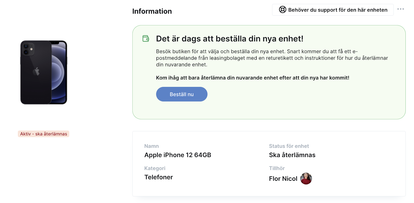Viewport: 414px width, 203px height.
Task: Click the lifebuoy support icon
Action: (x=282, y=10)
